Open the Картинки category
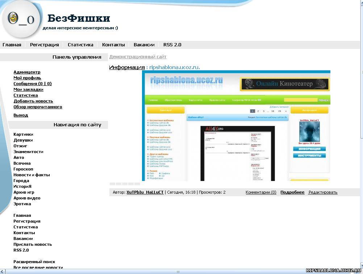This screenshot has height=274, width=363. (23, 134)
